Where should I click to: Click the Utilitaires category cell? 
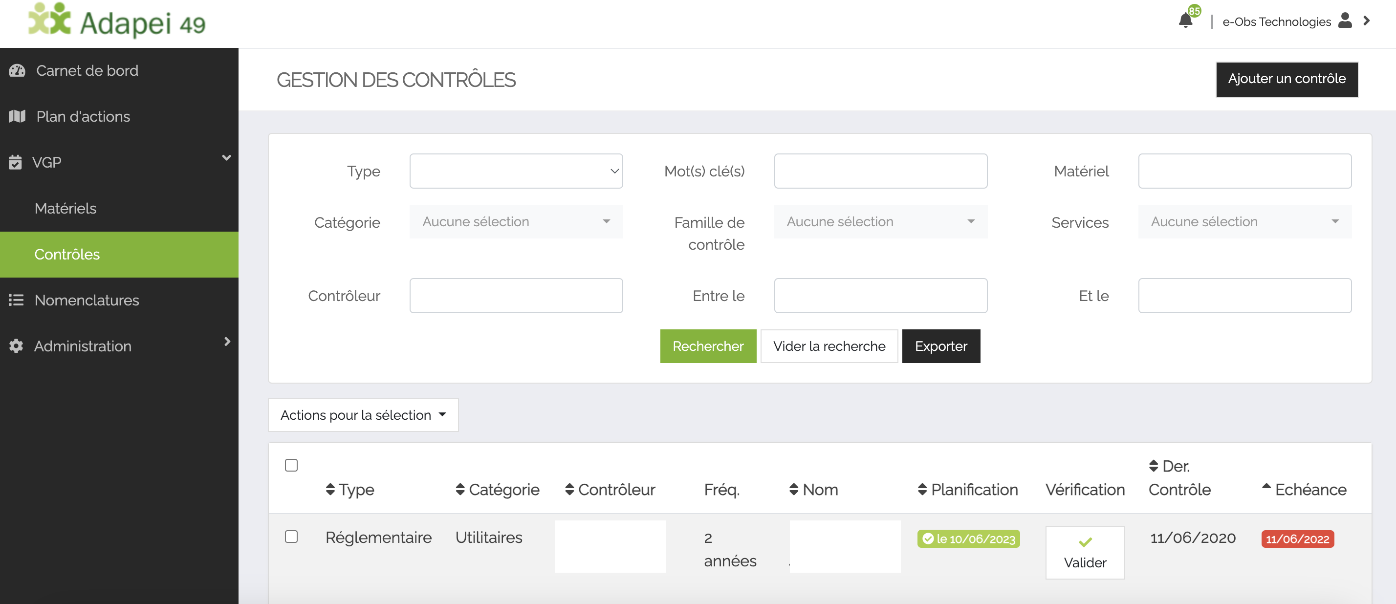[488, 538]
